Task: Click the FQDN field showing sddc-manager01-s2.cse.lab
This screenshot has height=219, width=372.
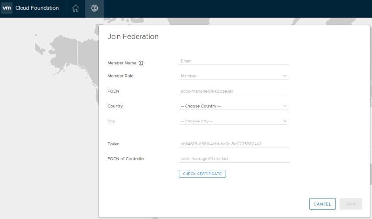Action: (x=233, y=91)
